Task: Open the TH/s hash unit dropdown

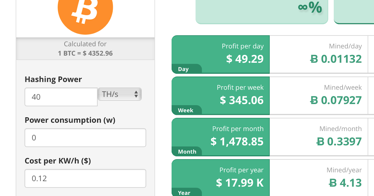Action: click(120, 94)
